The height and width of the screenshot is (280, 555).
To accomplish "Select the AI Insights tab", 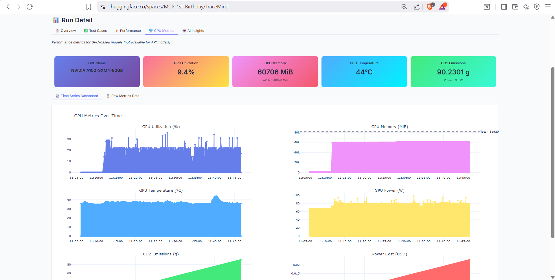I will click(x=193, y=31).
